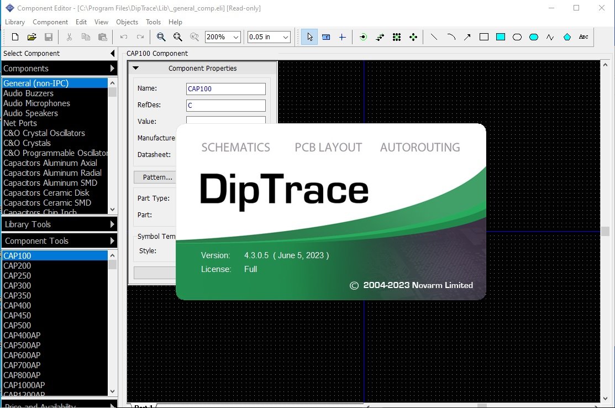
Task: Select the Place Pin tool
Action: [363, 37]
